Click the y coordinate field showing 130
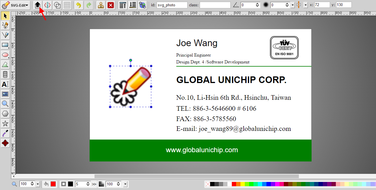 coord(344,5)
